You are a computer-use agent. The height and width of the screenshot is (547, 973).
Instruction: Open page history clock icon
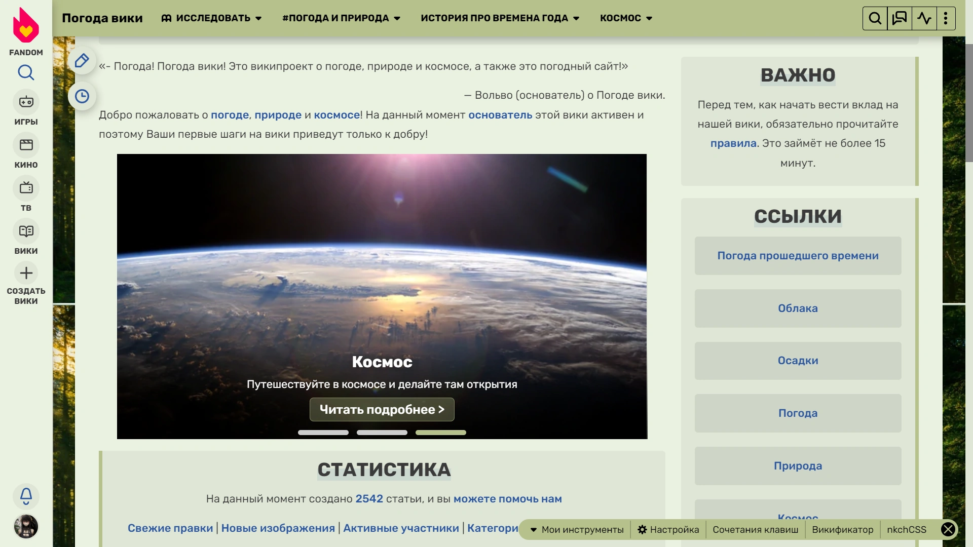82,96
